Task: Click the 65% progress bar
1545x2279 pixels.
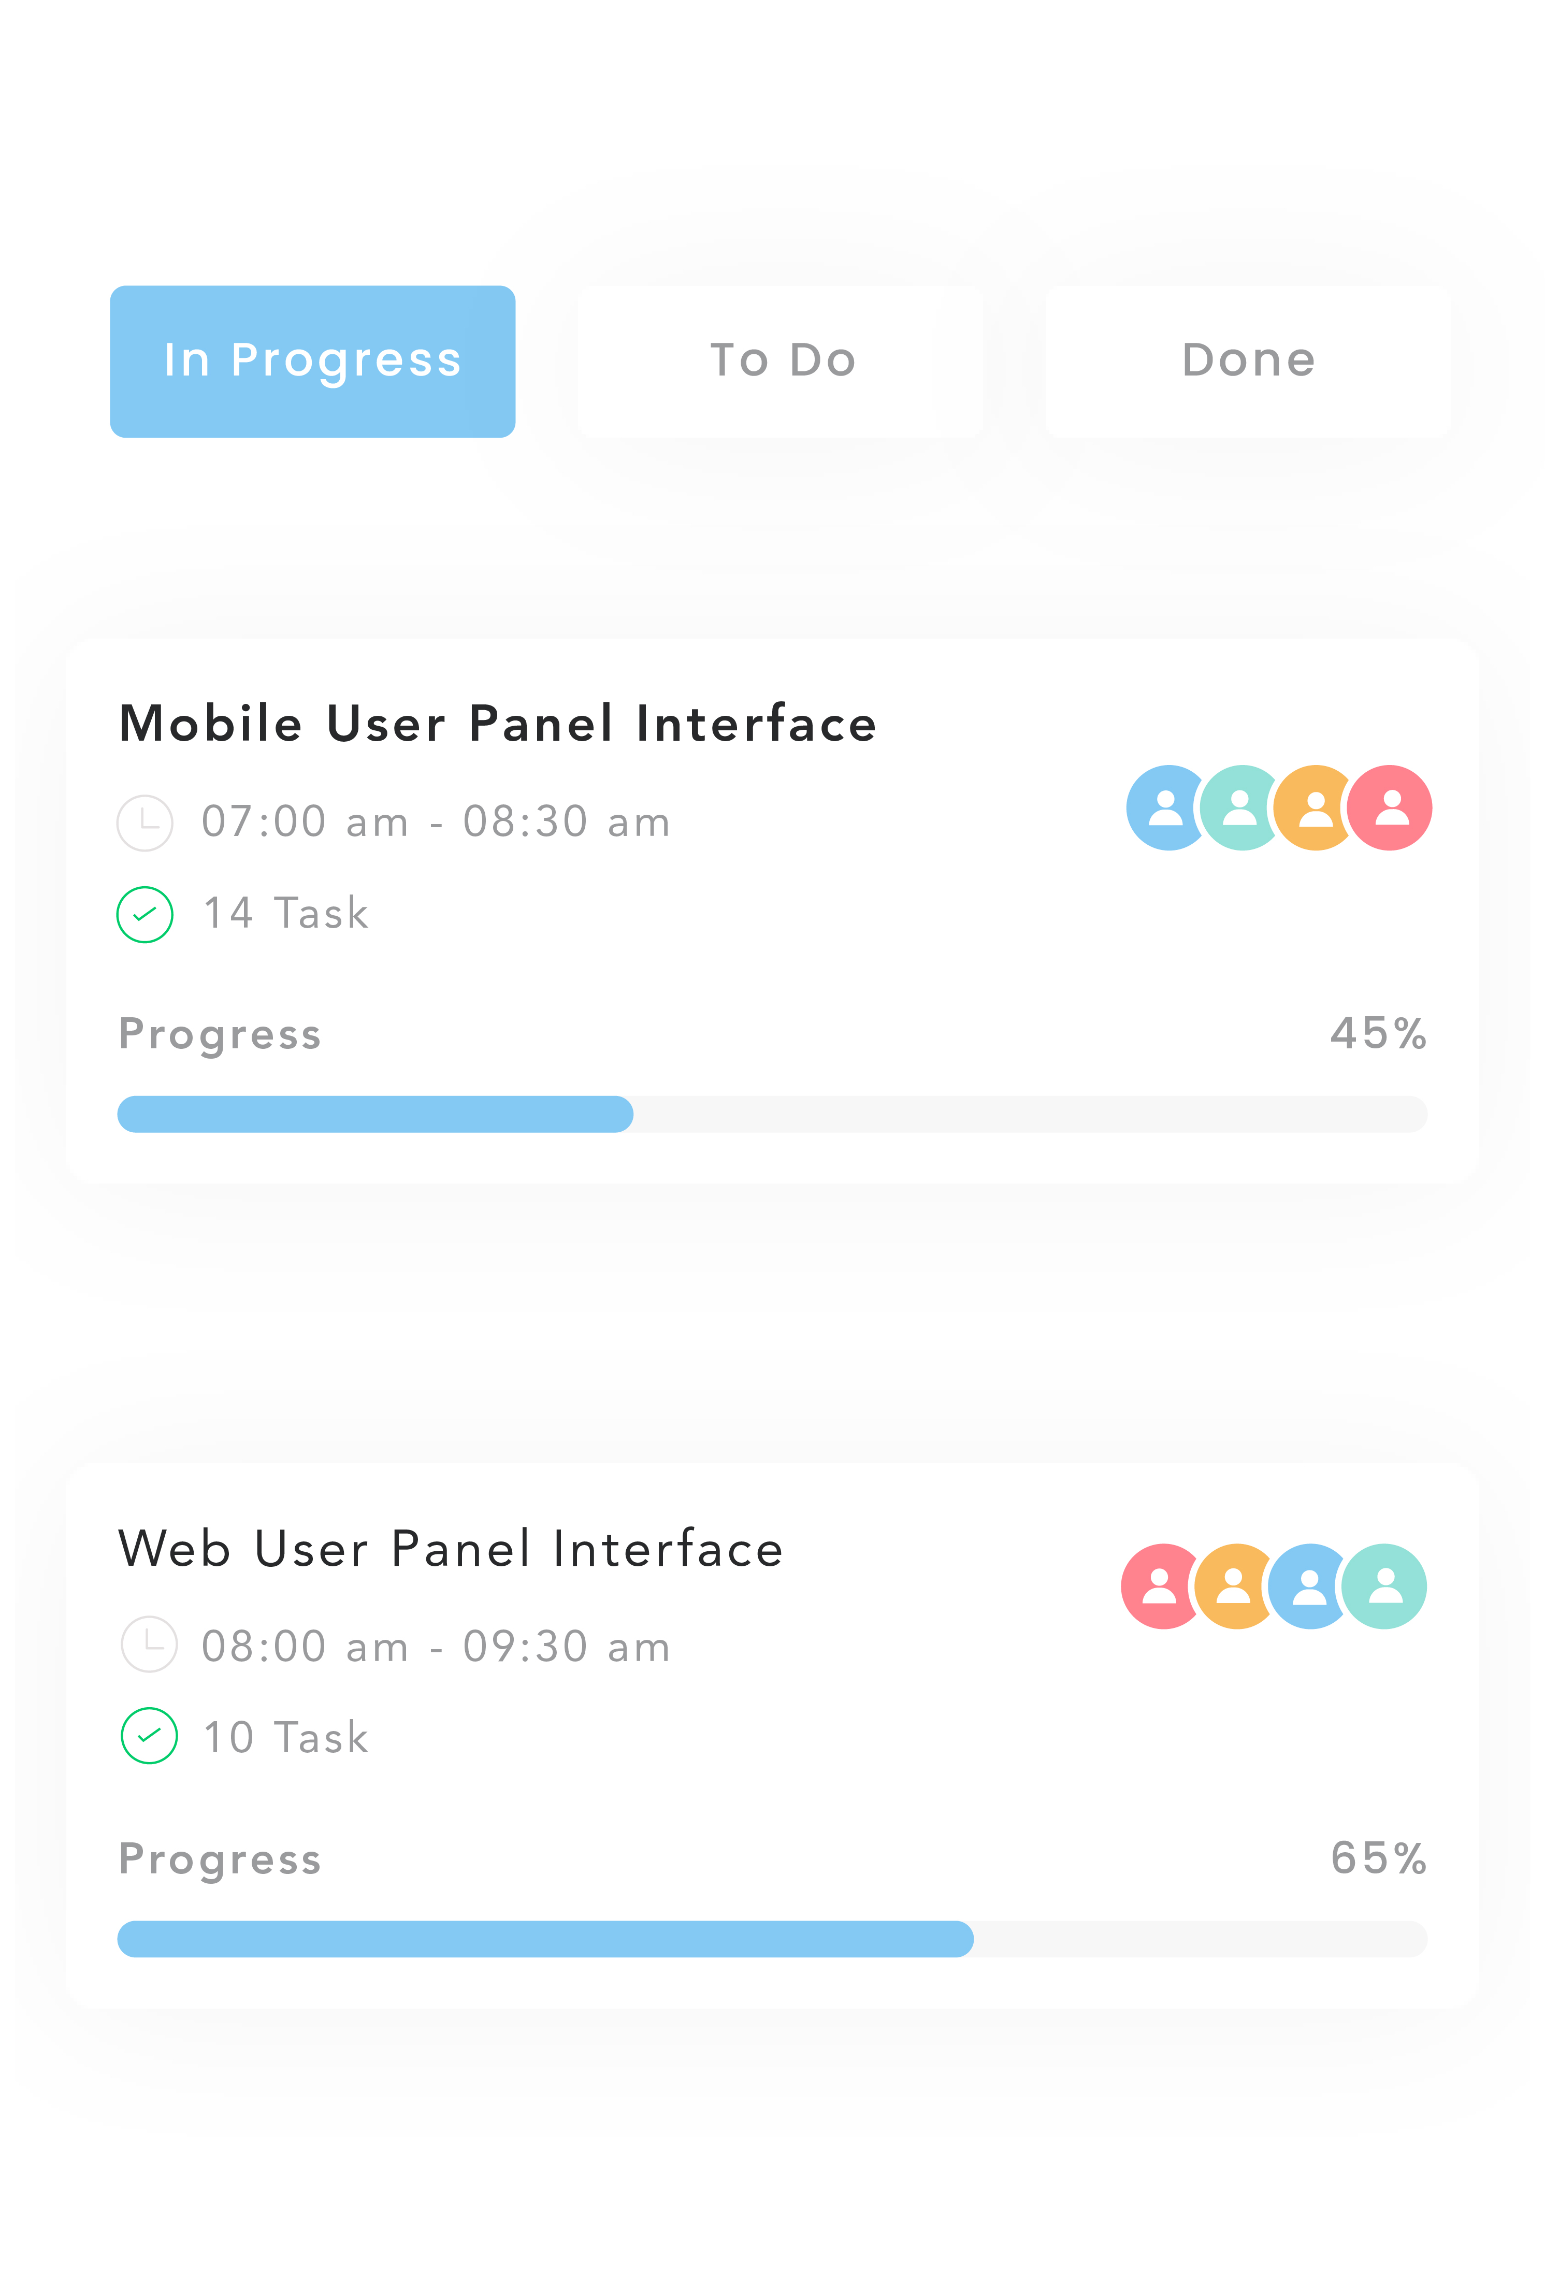Action: (x=772, y=1939)
